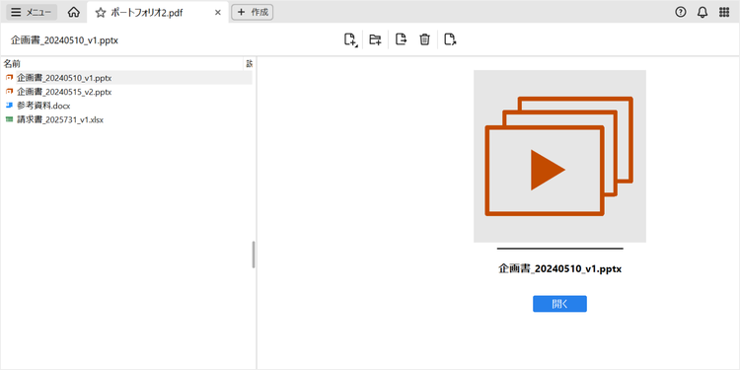Image resolution: width=740 pixels, height=370 pixels.
Task: Click the PowerPoint icon beside 企画書_20240510_v1.pptx
Action: coord(9,77)
